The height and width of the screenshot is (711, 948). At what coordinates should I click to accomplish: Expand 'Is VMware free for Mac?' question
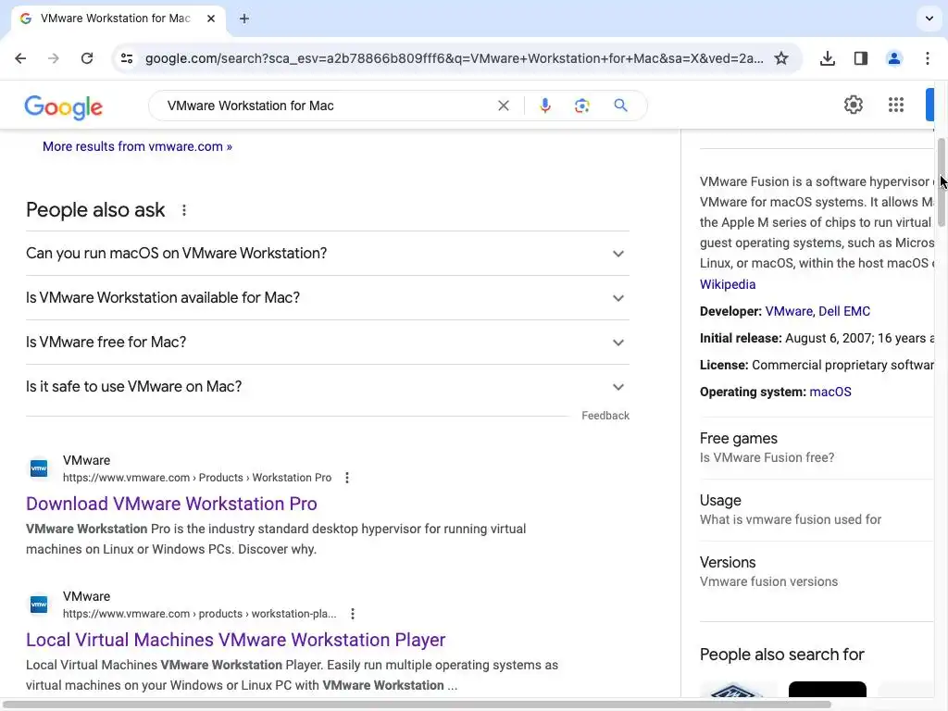point(327,343)
